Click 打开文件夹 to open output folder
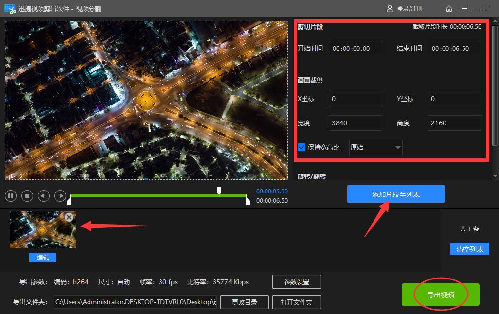 coord(297,302)
